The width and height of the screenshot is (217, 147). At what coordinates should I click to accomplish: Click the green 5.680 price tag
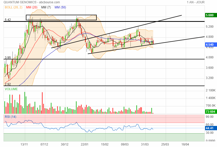pyautogui.click(x=211, y=15)
